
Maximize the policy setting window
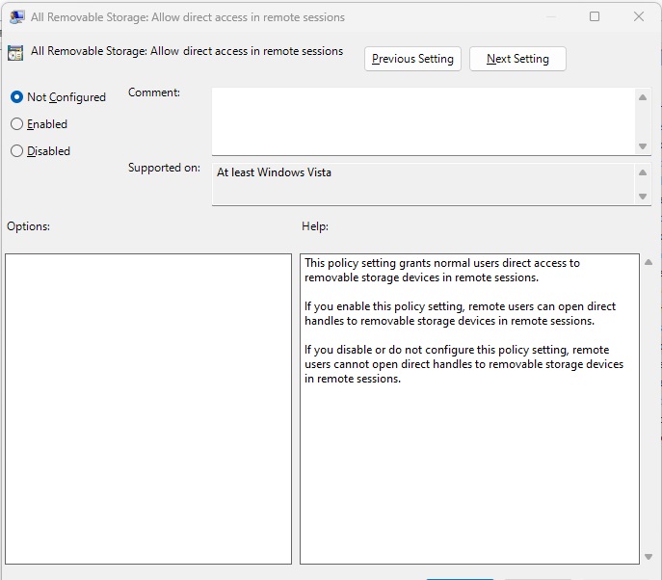coord(595,16)
